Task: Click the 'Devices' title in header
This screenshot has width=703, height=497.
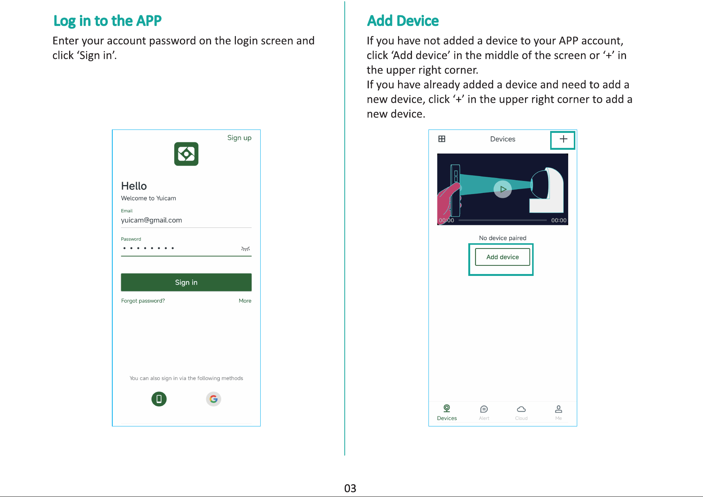Action: [502, 139]
